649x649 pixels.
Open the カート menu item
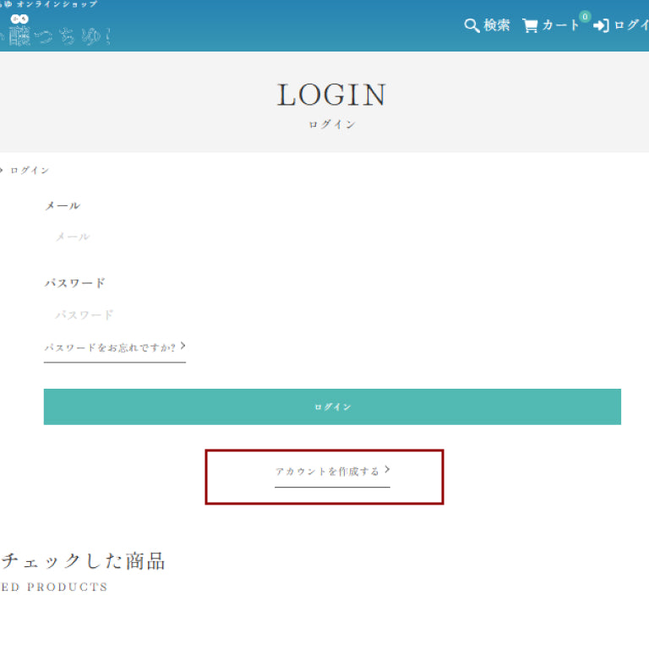click(x=560, y=25)
